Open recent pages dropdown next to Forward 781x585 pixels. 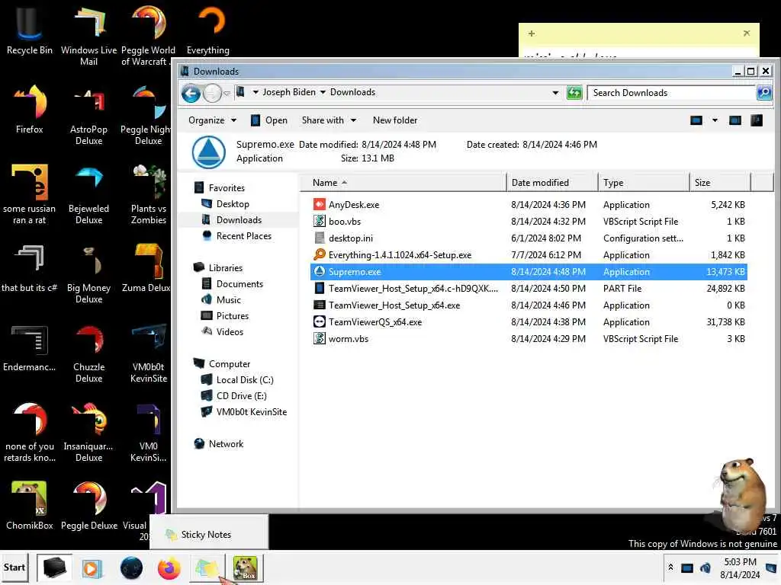pyautogui.click(x=227, y=94)
